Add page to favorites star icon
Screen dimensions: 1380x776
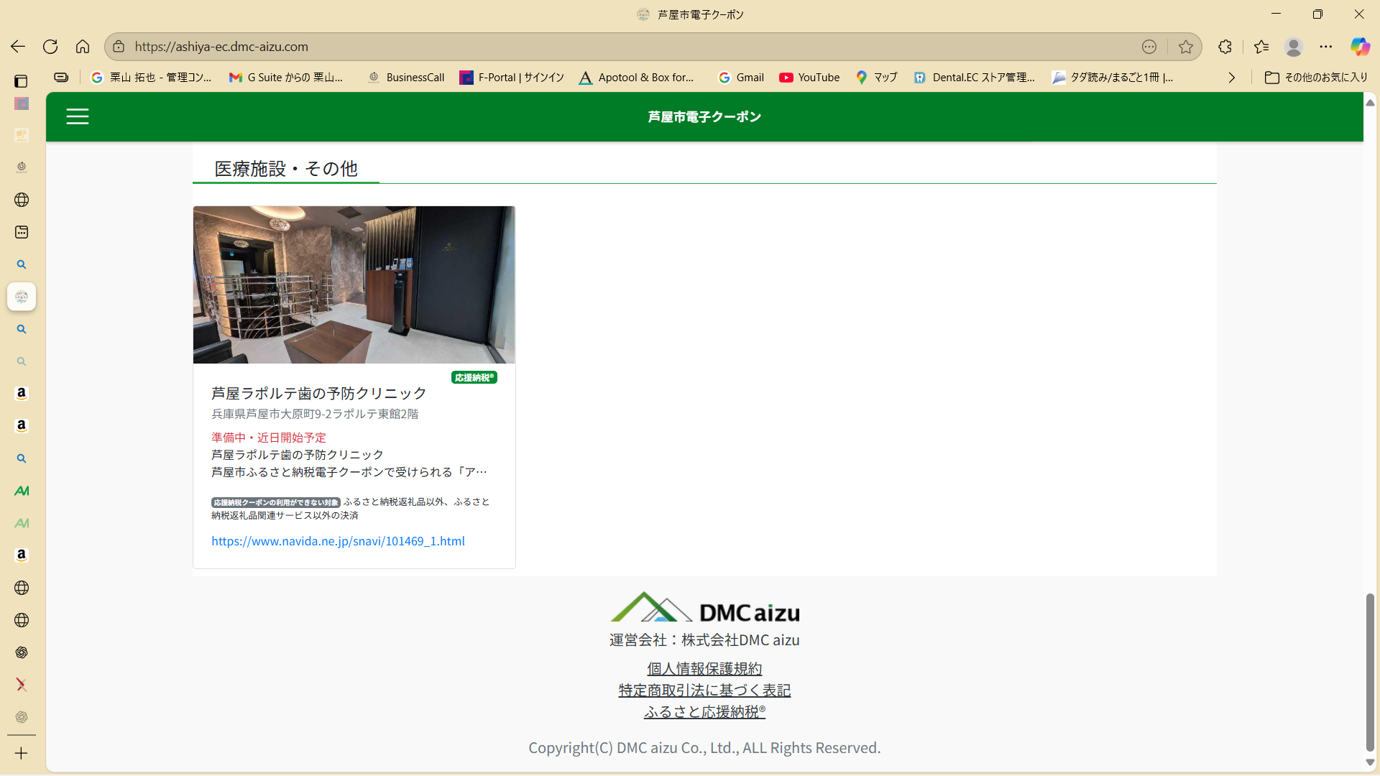click(x=1185, y=47)
